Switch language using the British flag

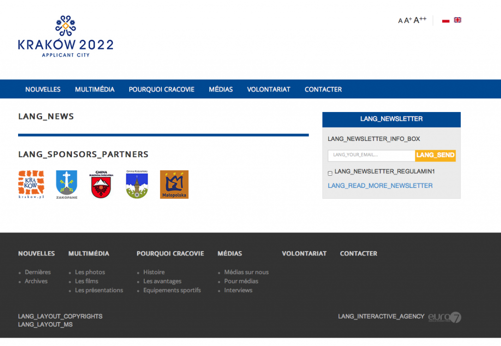[x=457, y=20]
